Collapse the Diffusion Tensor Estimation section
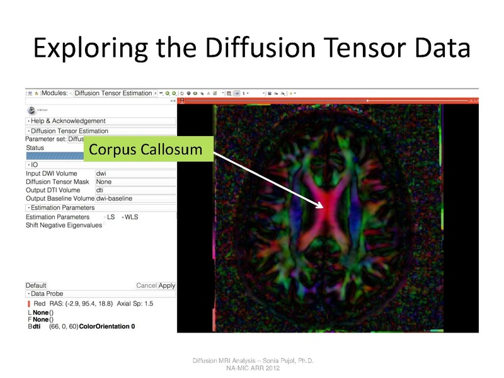The width and height of the screenshot is (504, 378). pyautogui.click(x=101, y=131)
